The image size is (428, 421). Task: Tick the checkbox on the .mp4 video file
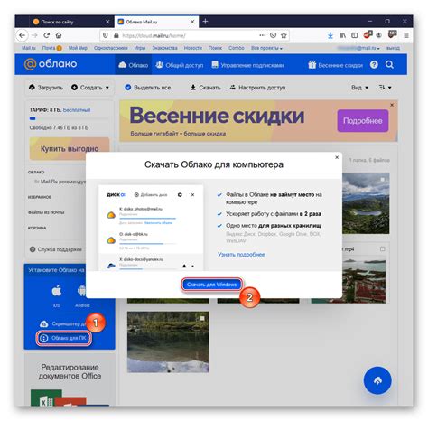click(382, 249)
